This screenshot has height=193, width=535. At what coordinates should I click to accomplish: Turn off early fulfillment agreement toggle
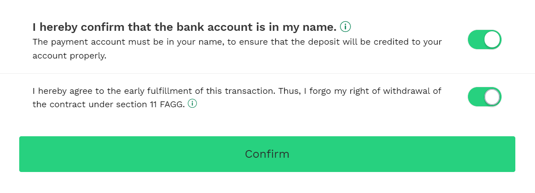point(484,97)
